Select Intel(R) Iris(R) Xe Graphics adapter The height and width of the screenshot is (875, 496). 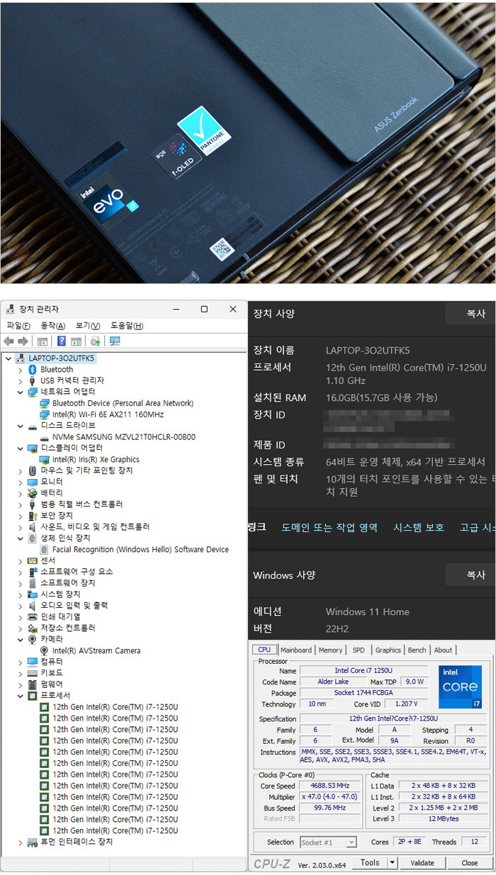(96, 460)
